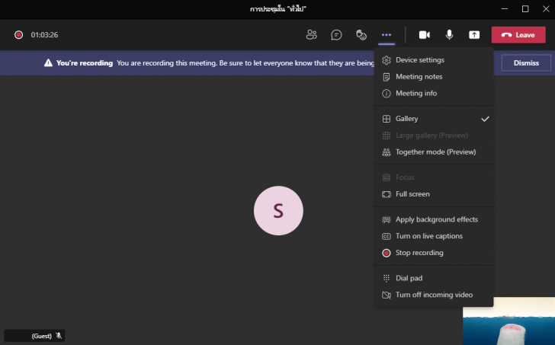555x345 pixels.
Task: Open Share content tray icon
Action: coord(474,34)
